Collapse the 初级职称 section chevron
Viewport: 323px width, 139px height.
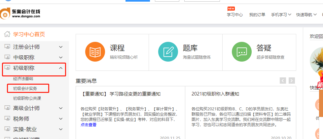pyautogui.click(x=61, y=68)
